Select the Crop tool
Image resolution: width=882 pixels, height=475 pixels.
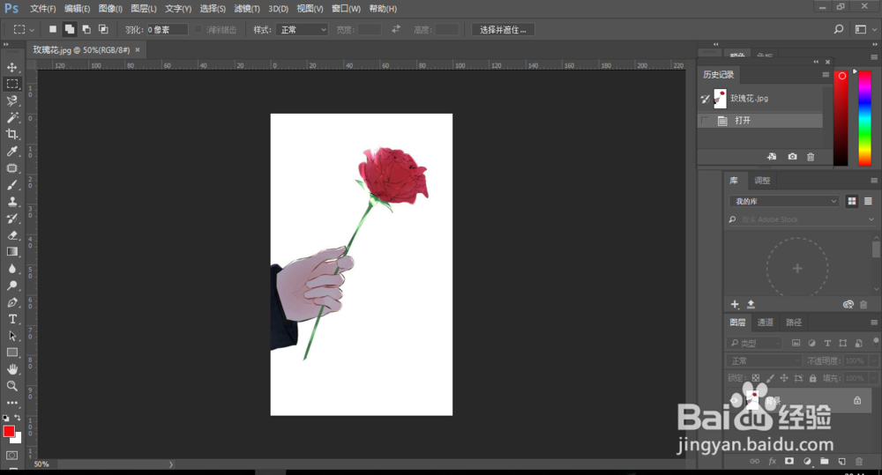click(11, 134)
